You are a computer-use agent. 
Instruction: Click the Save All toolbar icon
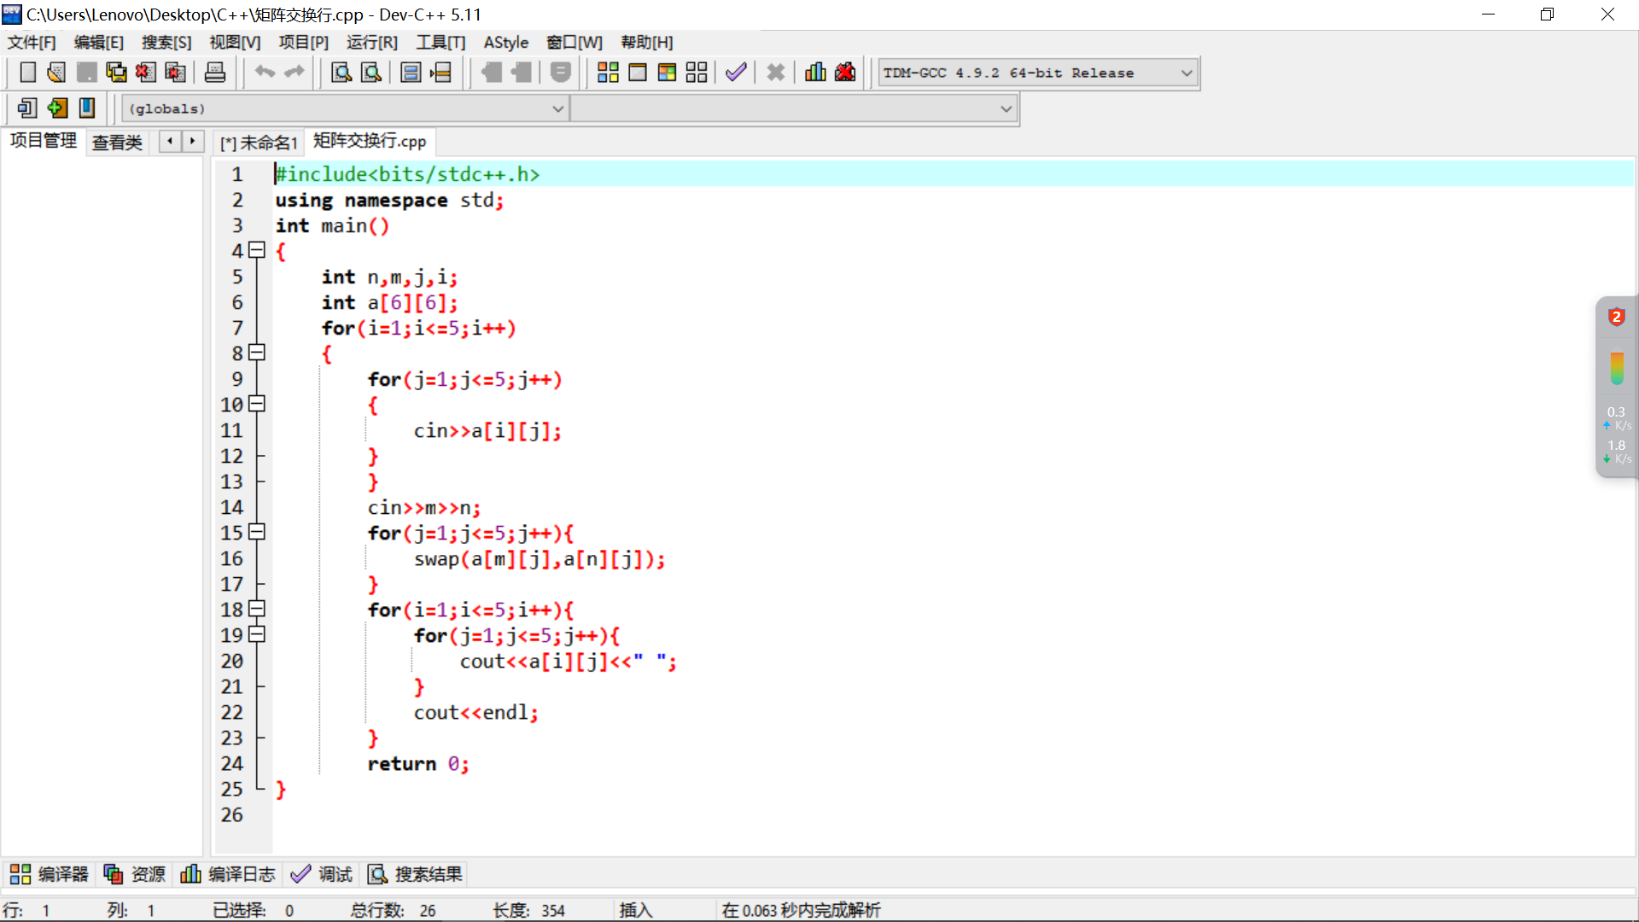coord(116,73)
